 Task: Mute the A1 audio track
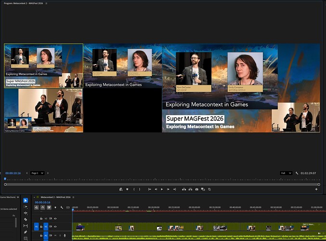(55, 235)
